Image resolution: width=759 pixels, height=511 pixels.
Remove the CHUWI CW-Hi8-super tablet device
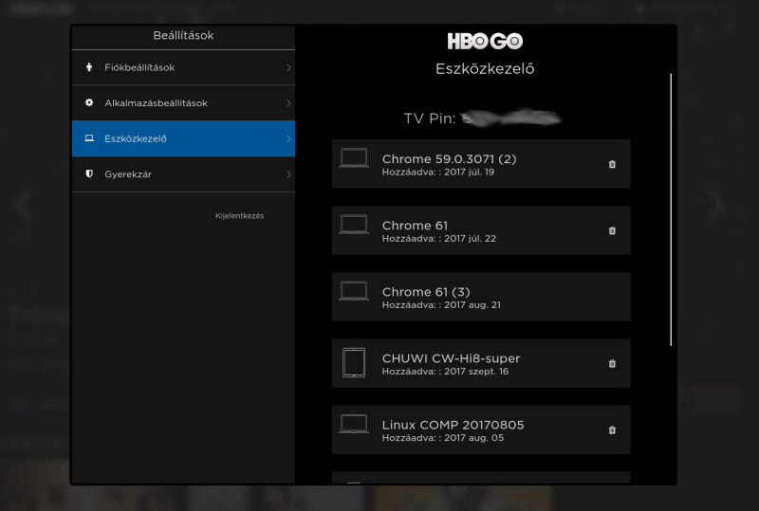click(612, 363)
